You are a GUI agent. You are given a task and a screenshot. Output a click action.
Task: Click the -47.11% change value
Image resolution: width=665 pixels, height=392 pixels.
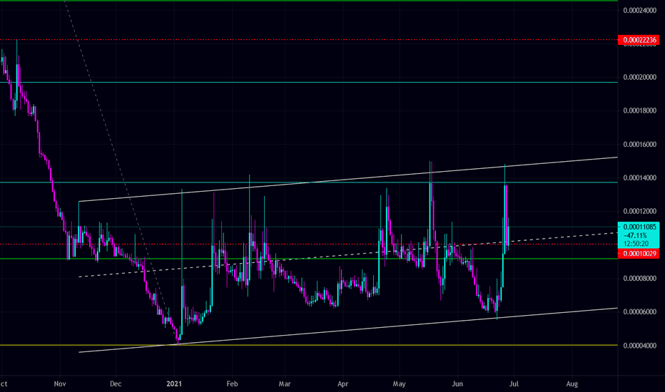635,236
